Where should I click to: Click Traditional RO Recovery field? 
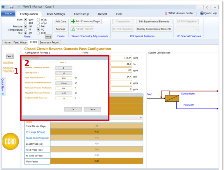pyautogui.click(x=64, y=98)
